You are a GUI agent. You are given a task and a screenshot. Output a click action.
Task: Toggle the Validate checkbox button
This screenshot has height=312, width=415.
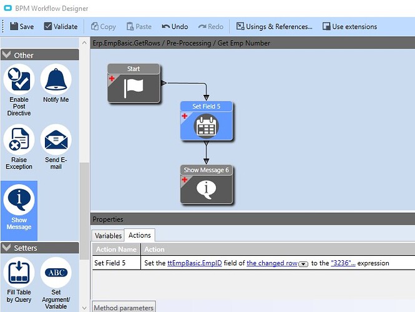pyautogui.click(x=61, y=26)
